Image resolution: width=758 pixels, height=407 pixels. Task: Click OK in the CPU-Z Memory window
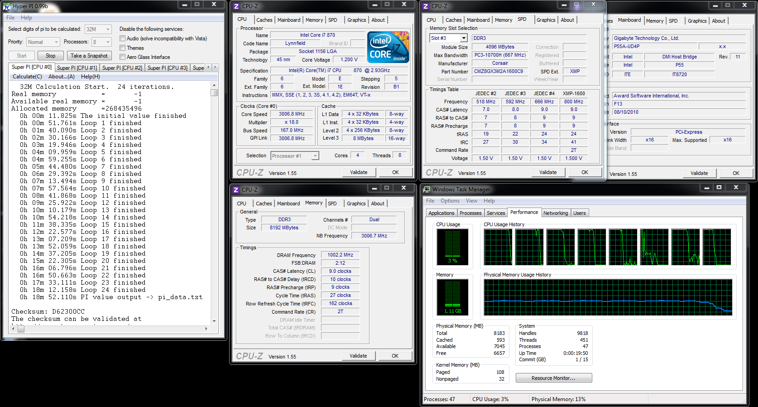click(395, 356)
